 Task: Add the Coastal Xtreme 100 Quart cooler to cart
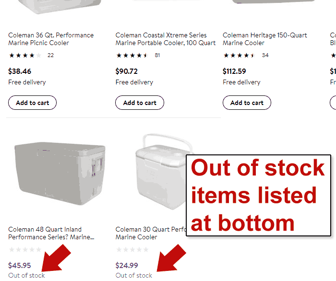140,103
